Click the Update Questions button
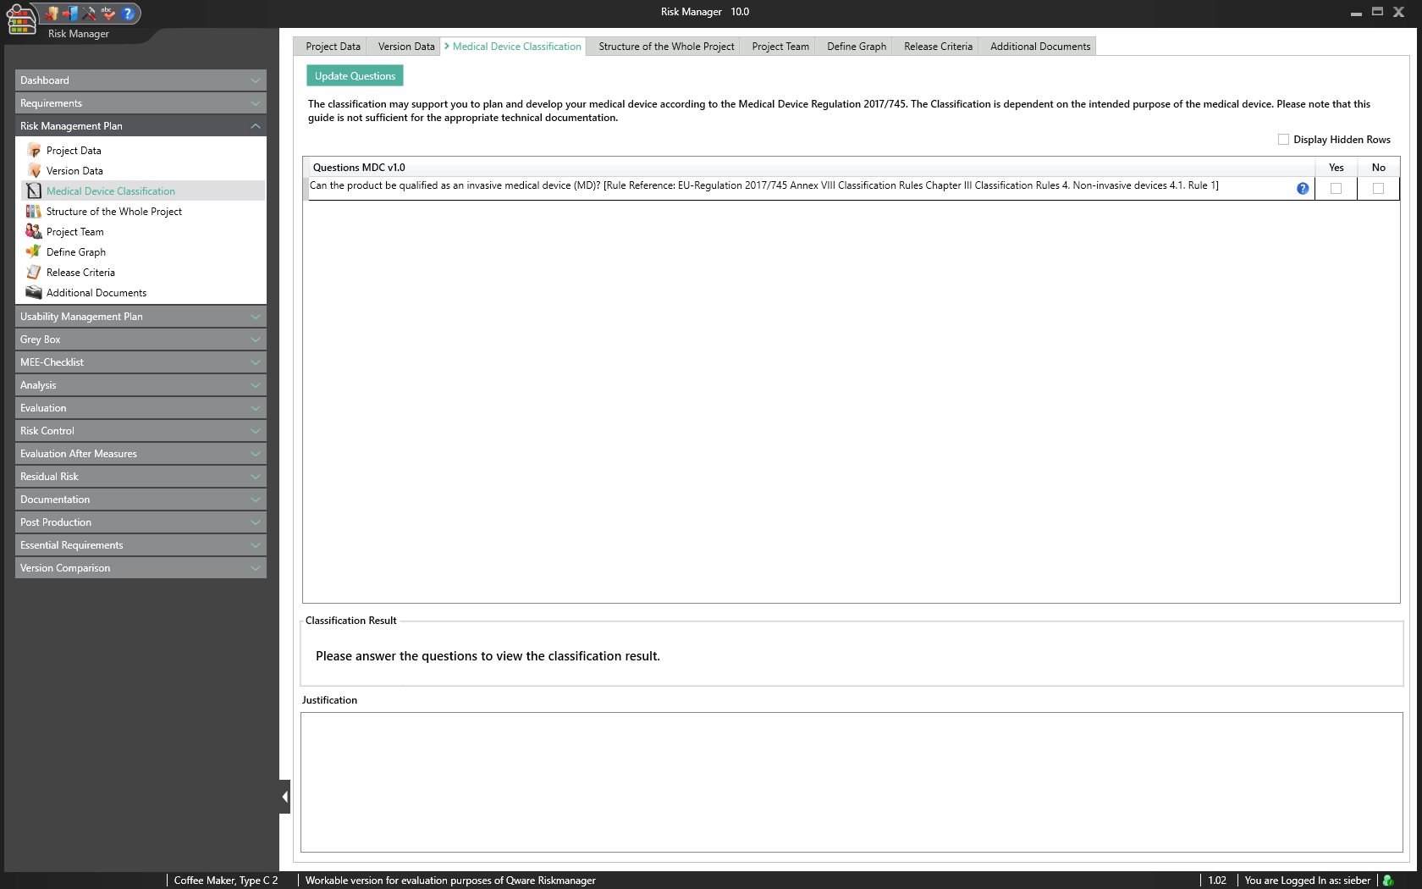The image size is (1422, 889). (x=355, y=75)
